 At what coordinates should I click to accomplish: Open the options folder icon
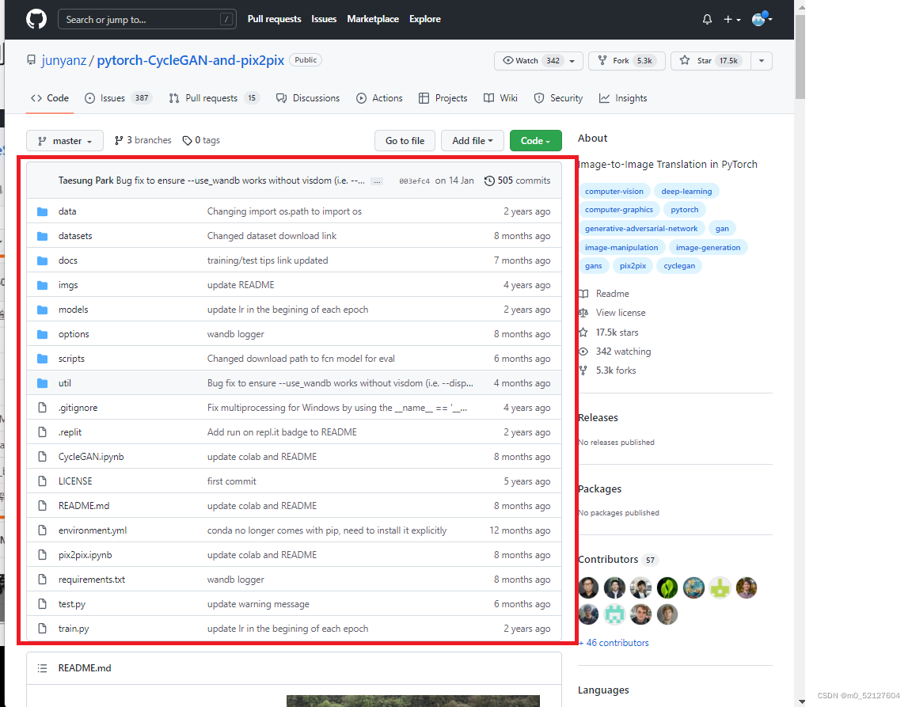43,334
